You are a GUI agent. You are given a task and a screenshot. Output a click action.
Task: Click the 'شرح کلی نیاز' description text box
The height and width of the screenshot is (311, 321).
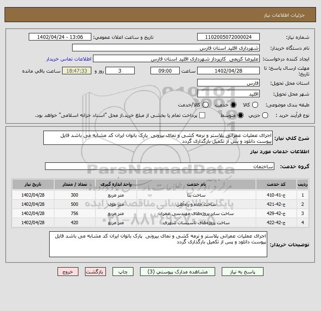point(158,138)
